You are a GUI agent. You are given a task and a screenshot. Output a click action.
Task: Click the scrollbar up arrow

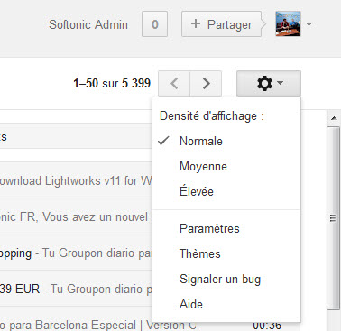click(334, 118)
